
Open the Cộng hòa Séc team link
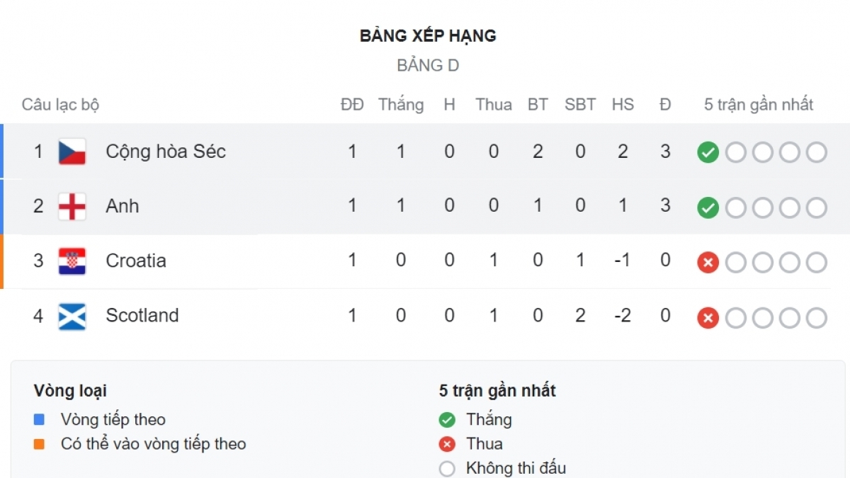pyautogui.click(x=166, y=152)
